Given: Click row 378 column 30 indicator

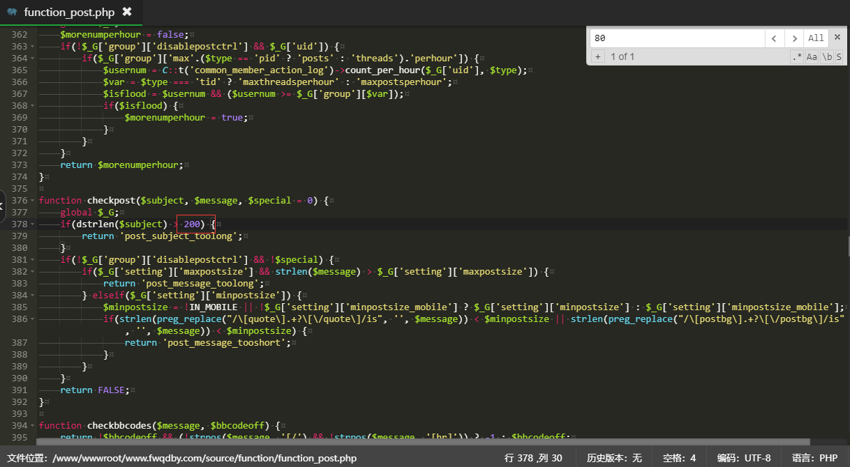Looking at the screenshot, I should pyautogui.click(x=533, y=458).
